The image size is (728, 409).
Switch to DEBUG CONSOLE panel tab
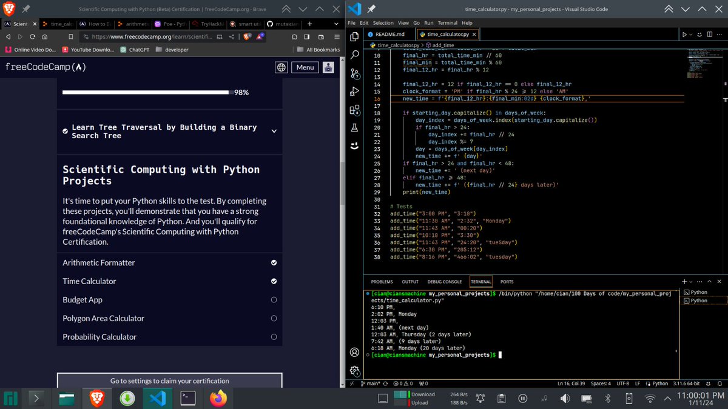445,282
